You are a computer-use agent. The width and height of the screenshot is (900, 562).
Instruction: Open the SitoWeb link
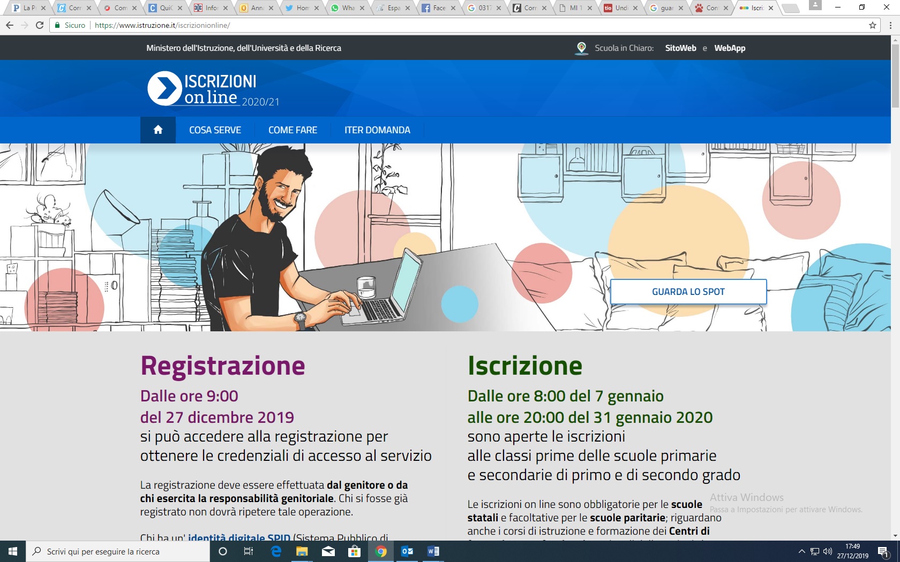click(680, 48)
